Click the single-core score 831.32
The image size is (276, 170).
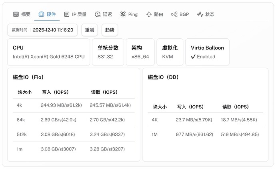coord(105,57)
